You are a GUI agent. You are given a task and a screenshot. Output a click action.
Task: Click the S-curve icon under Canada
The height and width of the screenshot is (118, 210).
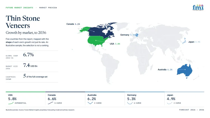pos(50,103)
